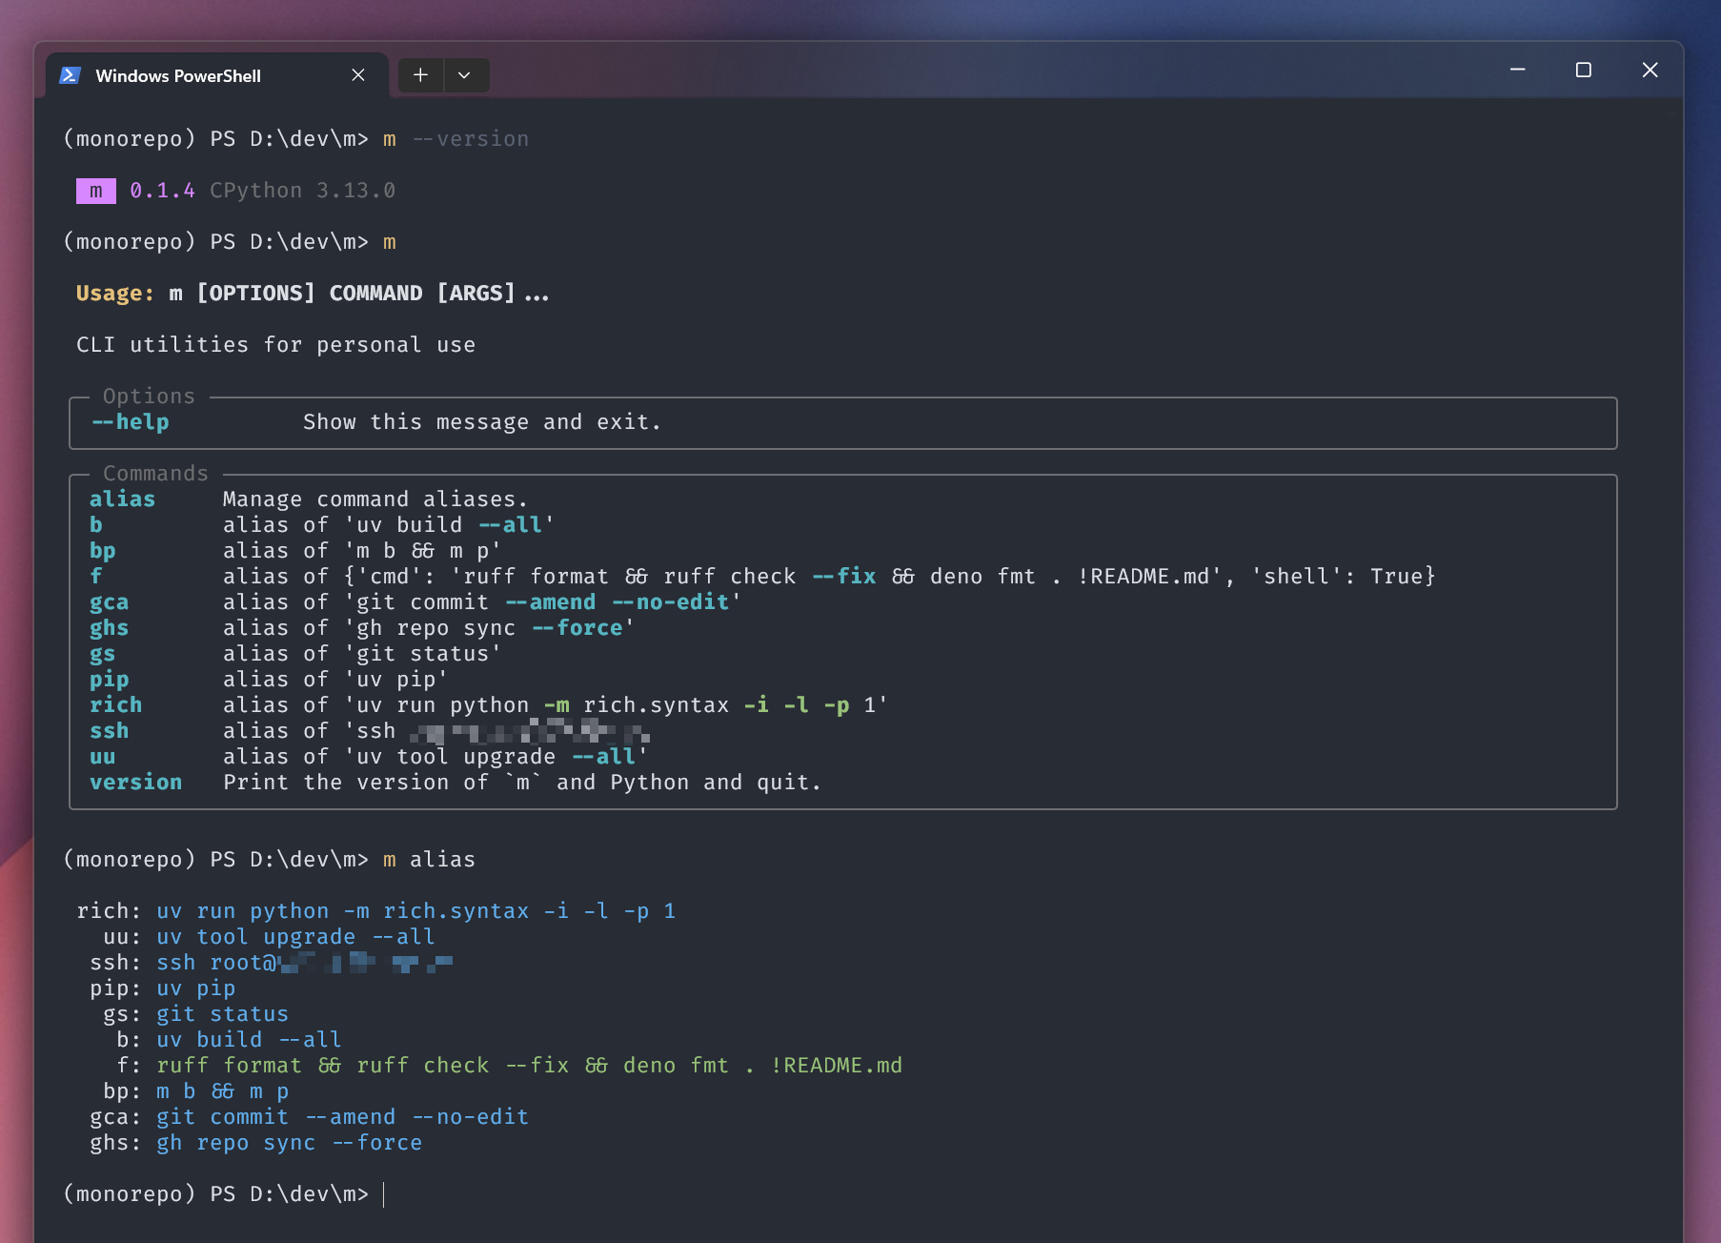Click 'Show this message and exit.' text
The image size is (1721, 1243).
(x=482, y=422)
